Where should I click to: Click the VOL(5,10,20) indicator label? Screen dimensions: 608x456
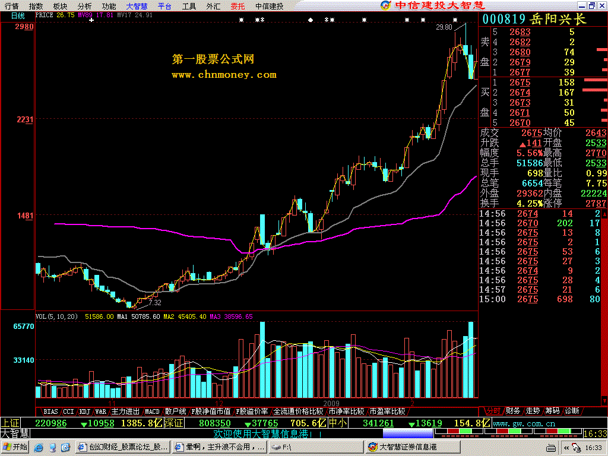tap(56, 316)
